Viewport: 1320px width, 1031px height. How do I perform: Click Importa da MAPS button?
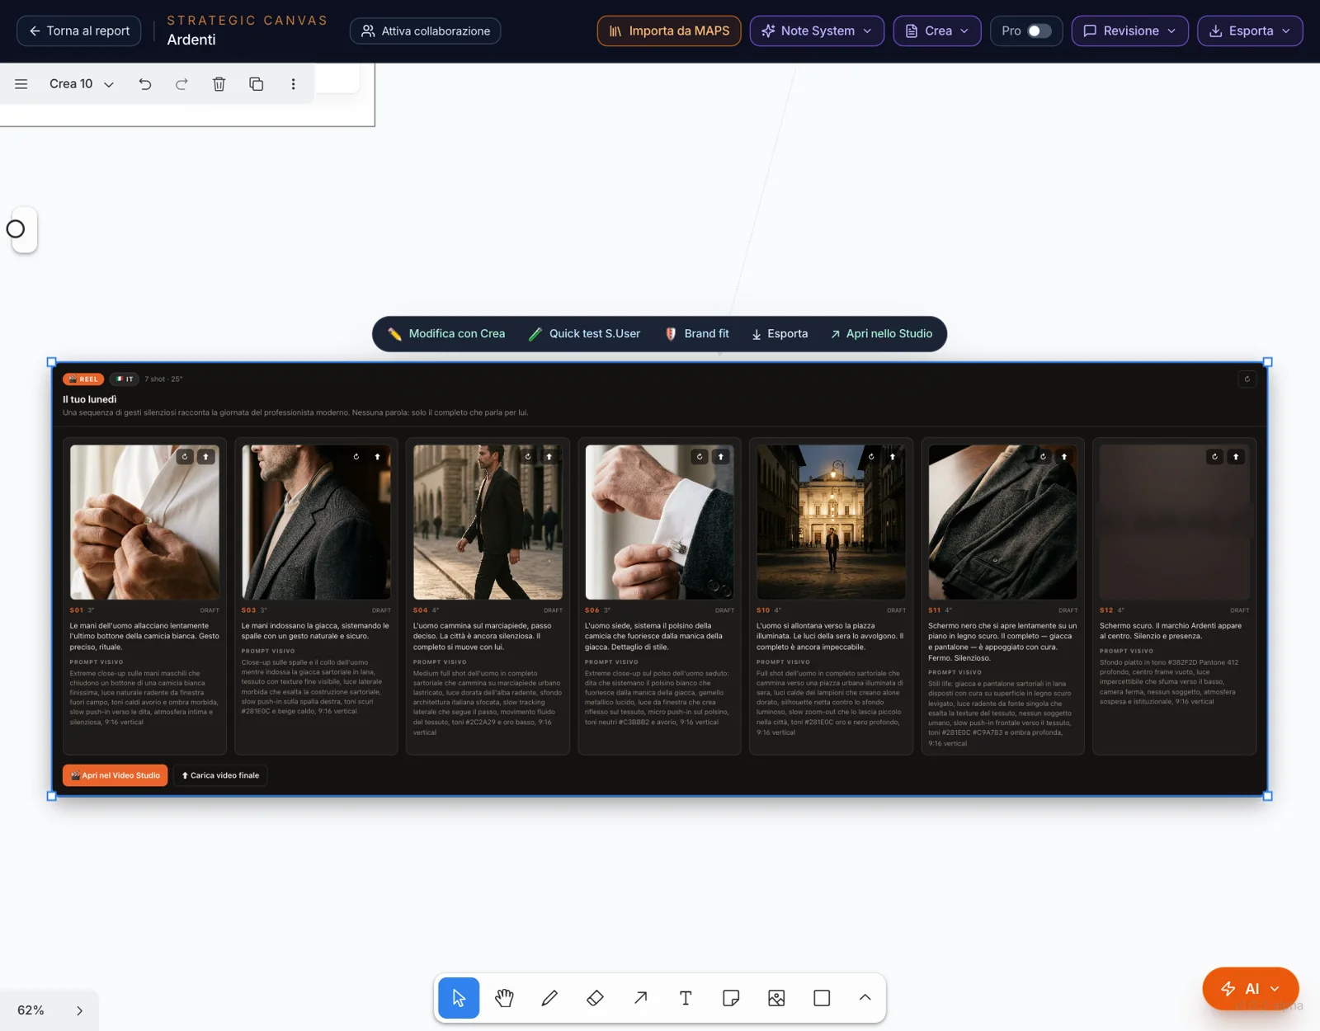click(x=669, y=31)
